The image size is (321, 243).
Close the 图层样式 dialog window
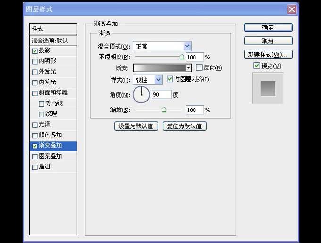pyautogui.click(x=292, y=9)
